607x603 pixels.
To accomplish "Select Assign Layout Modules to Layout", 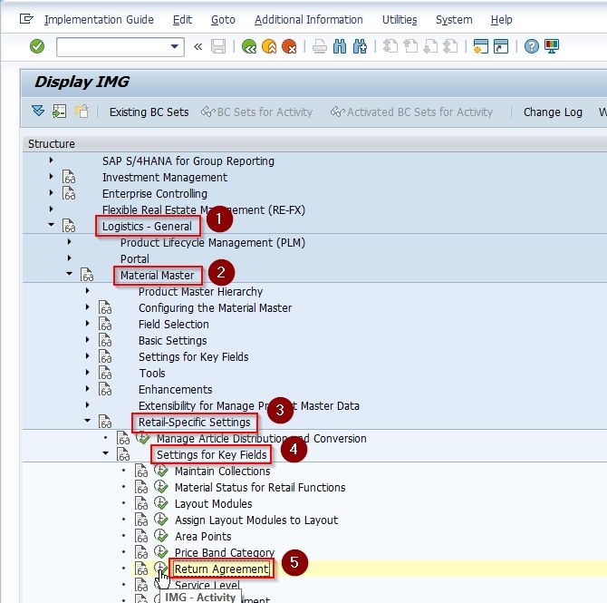I will pos(256,520).
